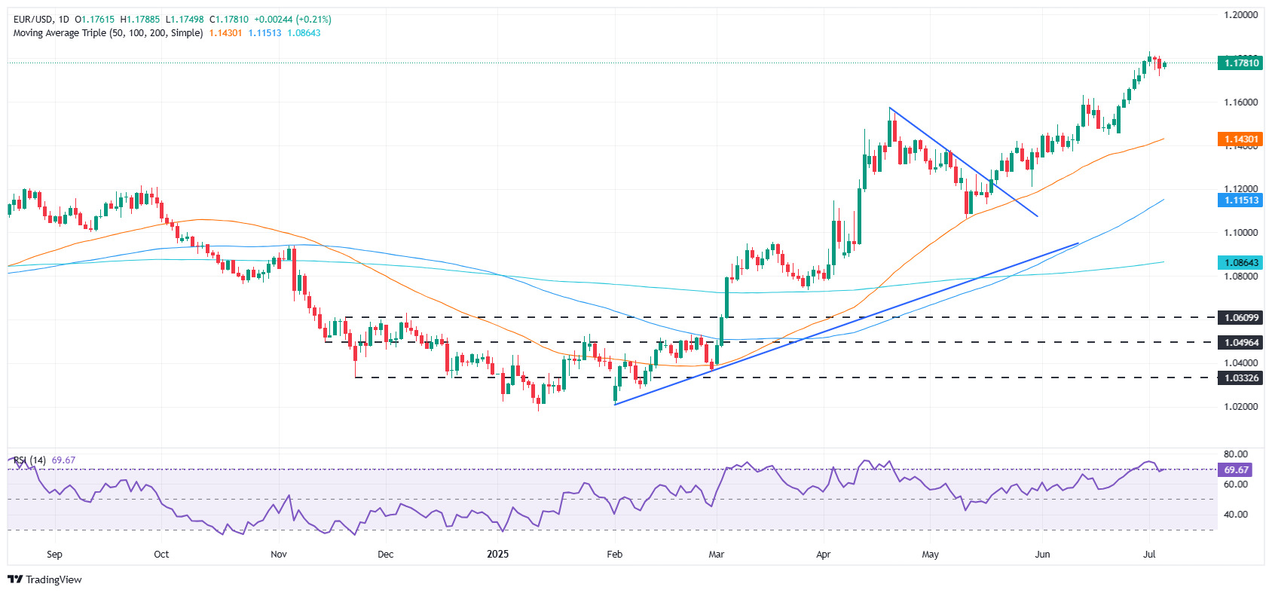Click the TradingView logo icon
Viewport: 1272px width, 593px height.
(x=14, y=579)
